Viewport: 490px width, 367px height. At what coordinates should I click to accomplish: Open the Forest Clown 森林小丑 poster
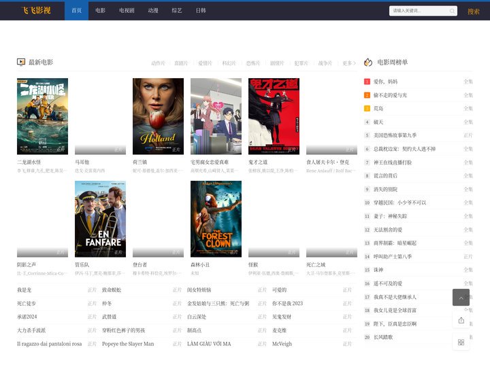[x=216, y=219]
